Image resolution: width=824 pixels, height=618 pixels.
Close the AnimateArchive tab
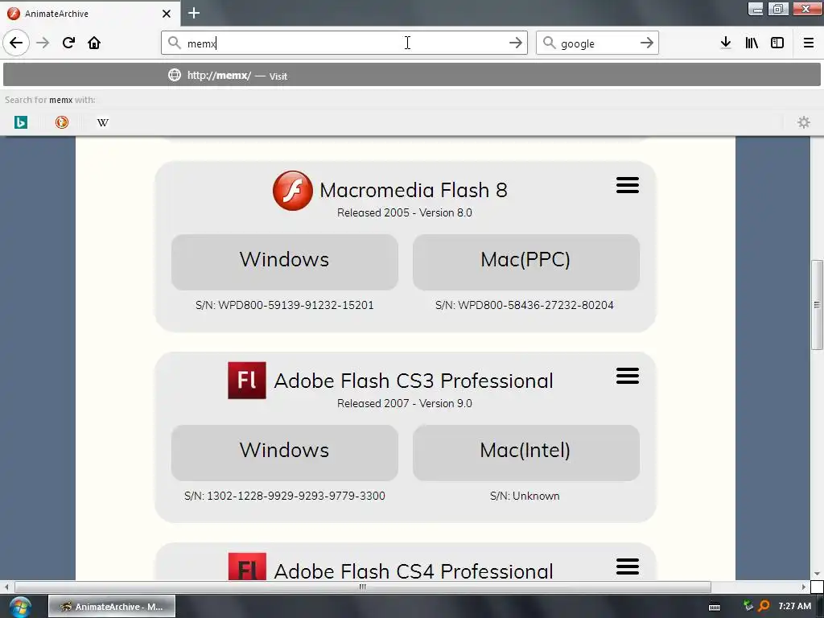pyautogui.click(x=166, y=14)
